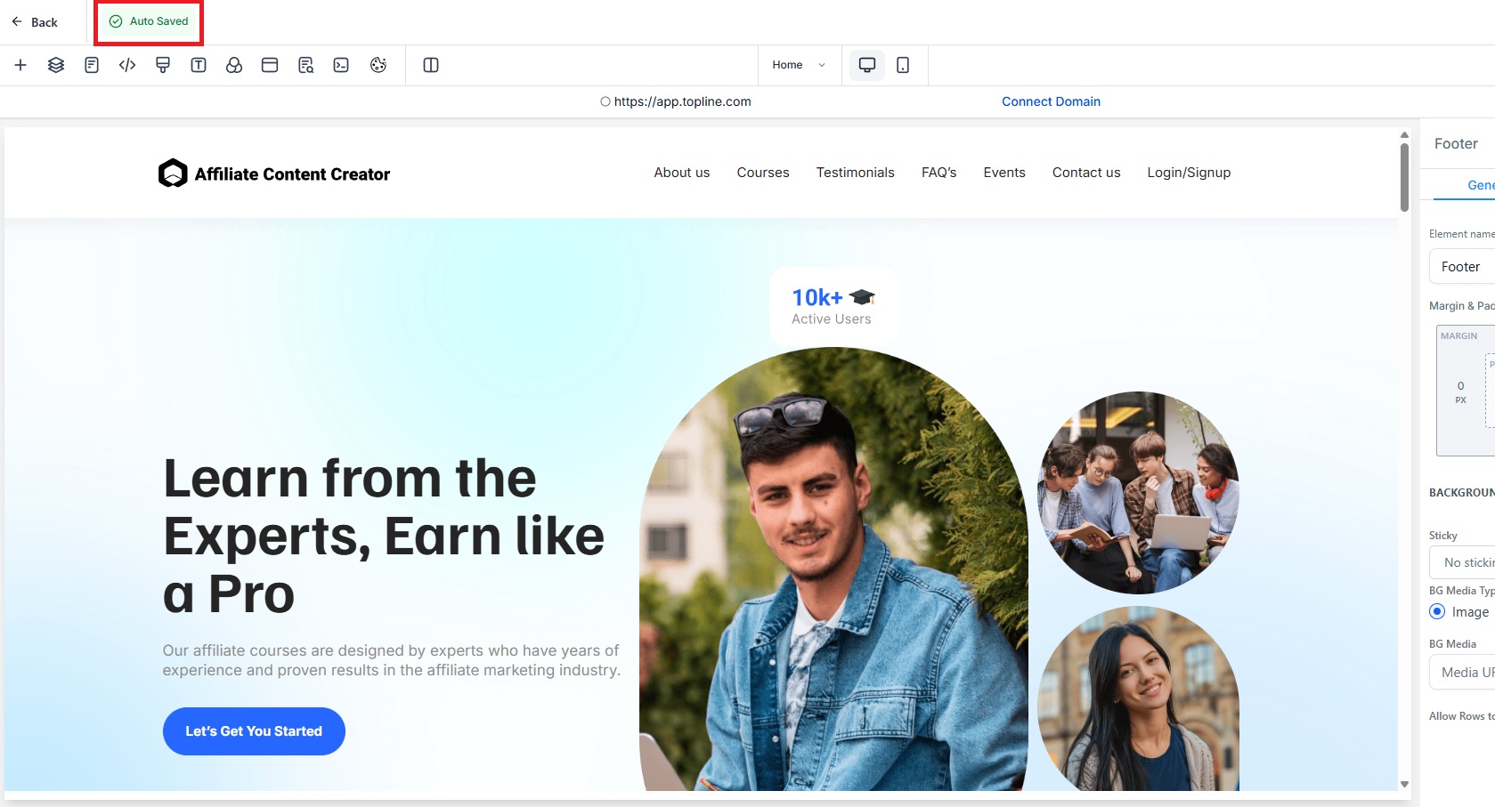The width and height of the screenshot is (1495, 807).
Task: Select the Image radio button
Action: (1437, 612)
